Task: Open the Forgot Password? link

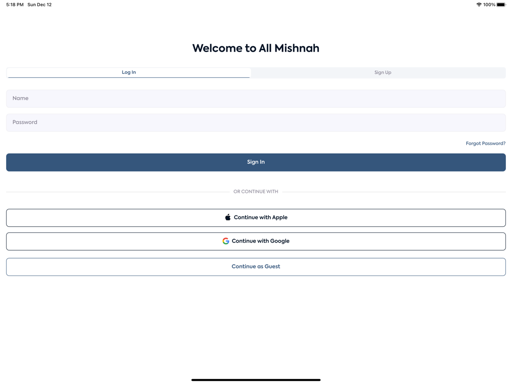Action: point(485,143)
